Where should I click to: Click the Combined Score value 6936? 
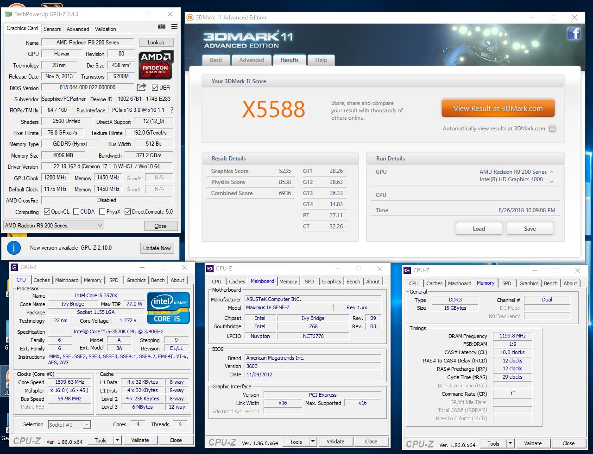pos(285,193)
